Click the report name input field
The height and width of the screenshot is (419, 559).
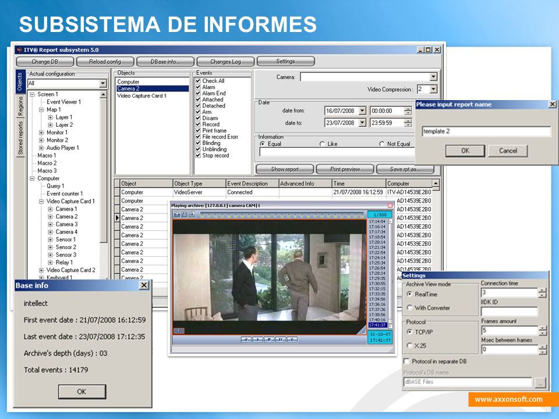coord(487,131)
